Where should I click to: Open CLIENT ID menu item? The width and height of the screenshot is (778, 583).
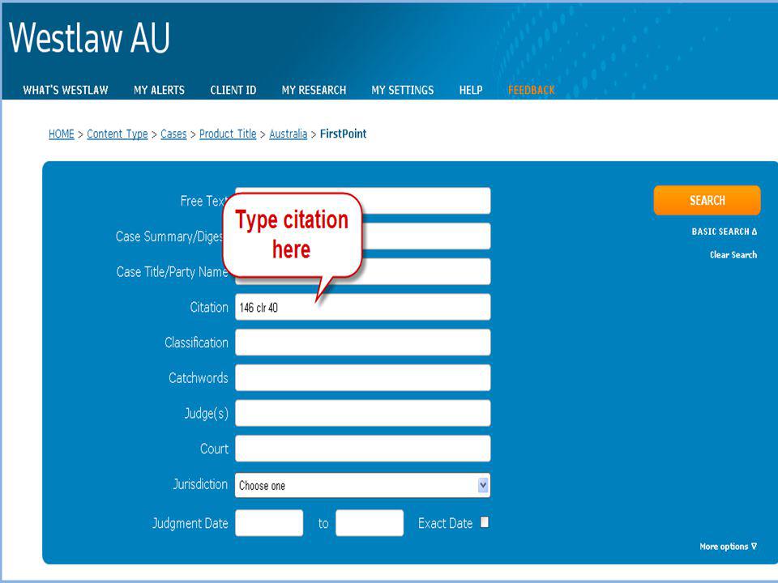233,90
